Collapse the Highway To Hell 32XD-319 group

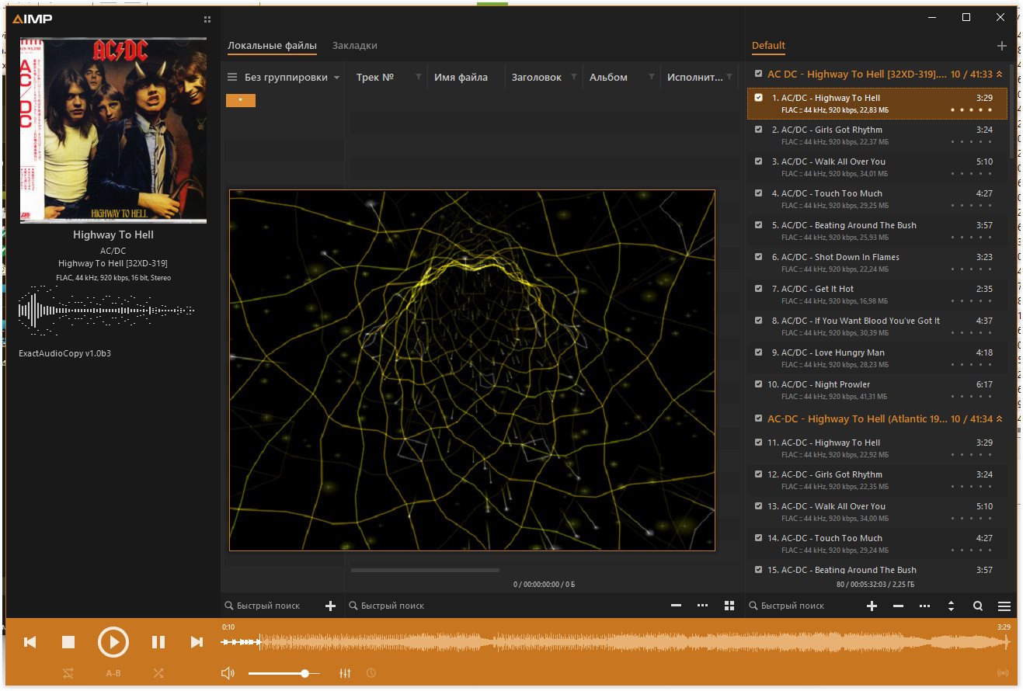tap(1000, 75)
